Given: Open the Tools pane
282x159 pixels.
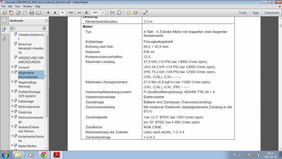Looking at the screenshot, I should [243, 13].
